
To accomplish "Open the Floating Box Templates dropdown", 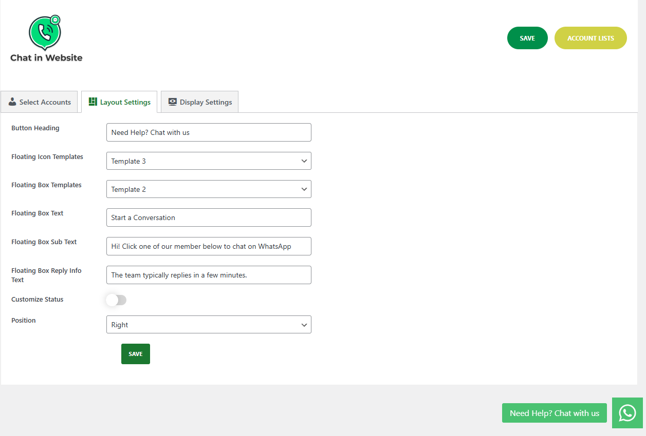I will [x=209, y=189].
